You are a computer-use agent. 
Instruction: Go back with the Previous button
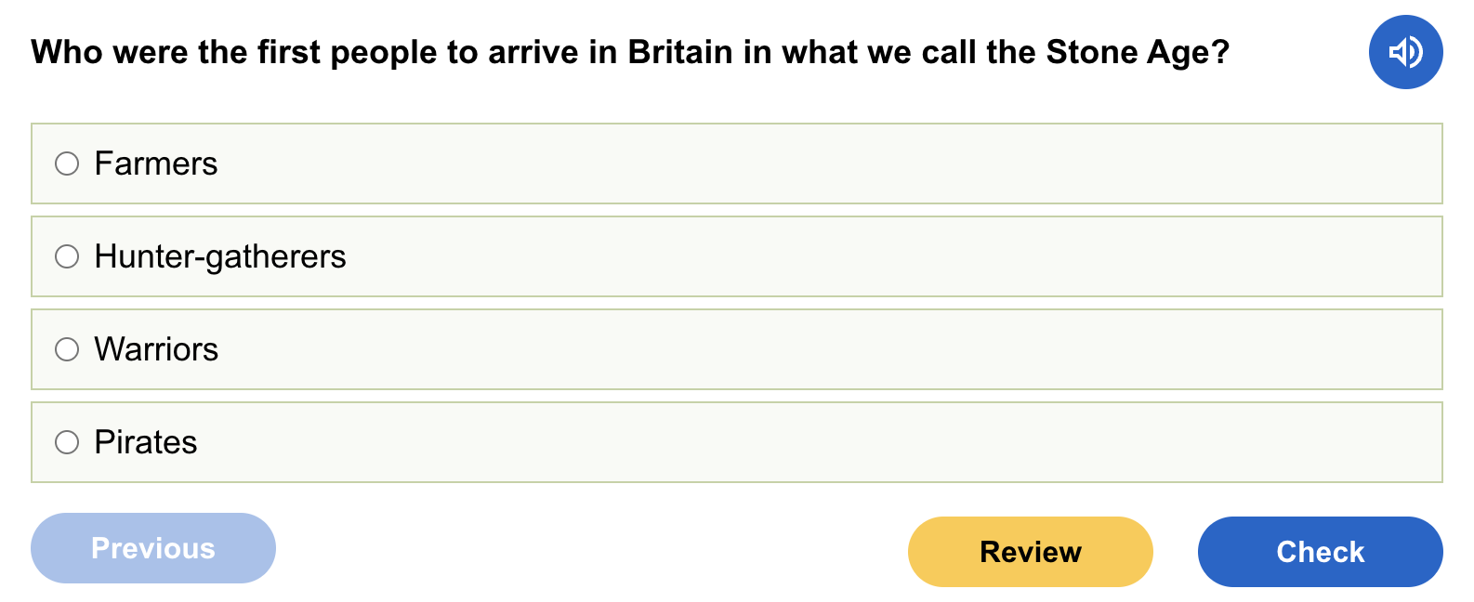[x=153, y=548]
